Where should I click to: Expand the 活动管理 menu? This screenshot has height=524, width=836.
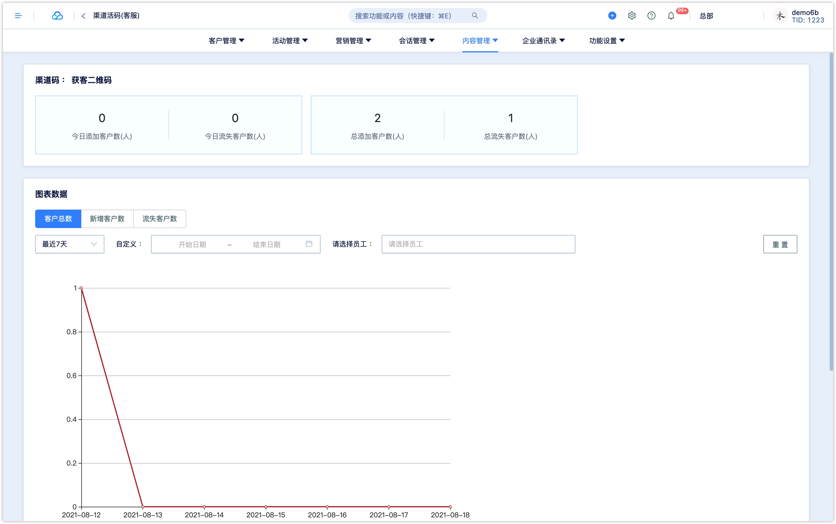pyautogui.click(x=290, y=41)
